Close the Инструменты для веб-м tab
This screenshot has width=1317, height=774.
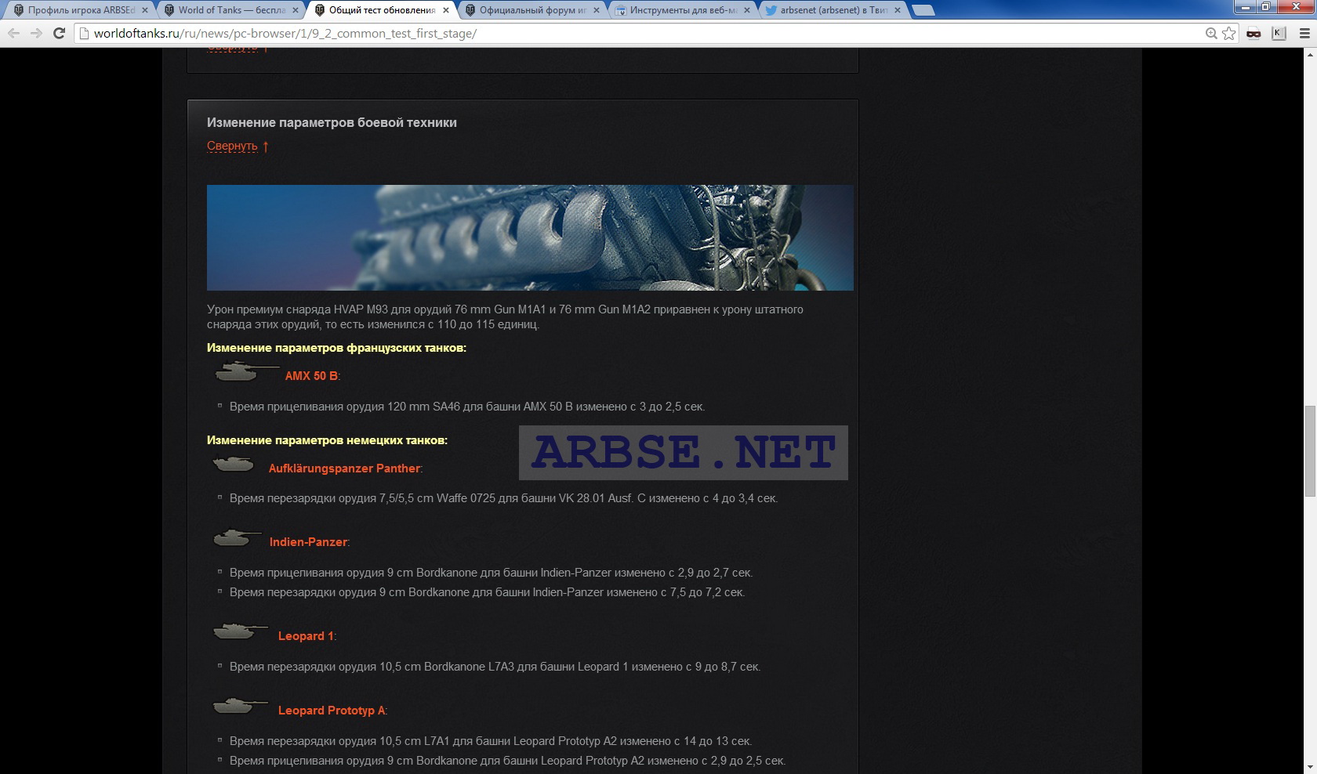click(747, 10)
